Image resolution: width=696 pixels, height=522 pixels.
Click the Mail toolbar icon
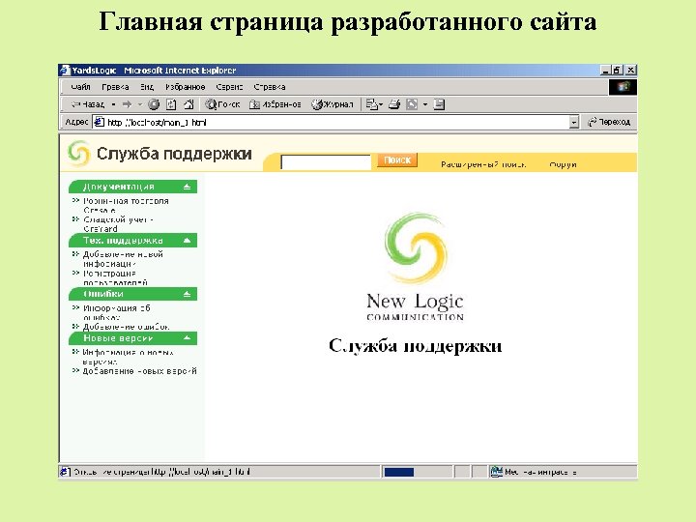coord(371,104)
